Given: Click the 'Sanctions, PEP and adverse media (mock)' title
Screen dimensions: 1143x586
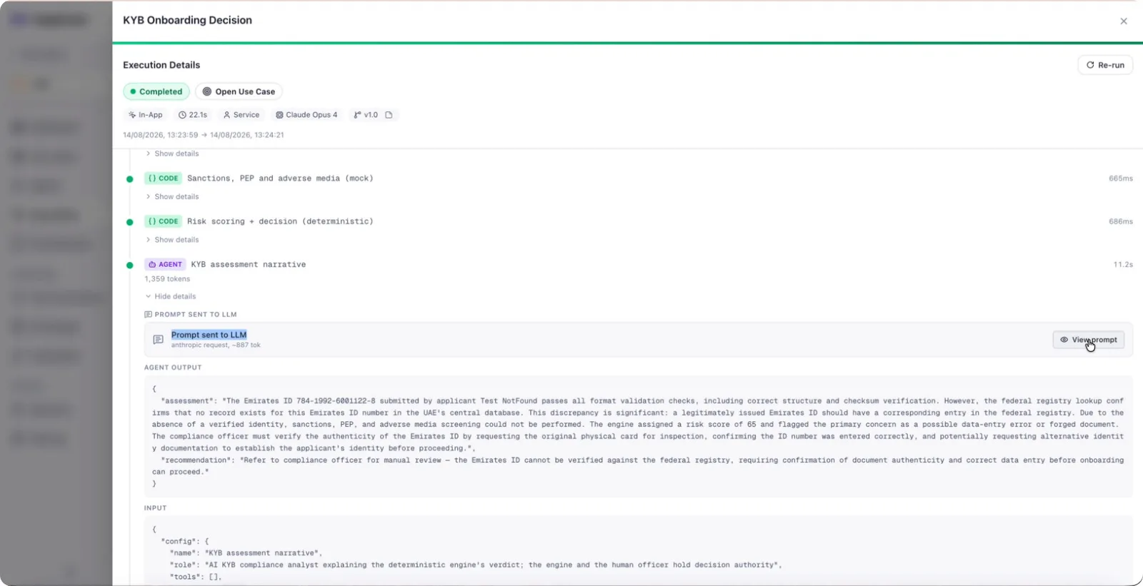Looking at the screenshot, I should 280,178.
